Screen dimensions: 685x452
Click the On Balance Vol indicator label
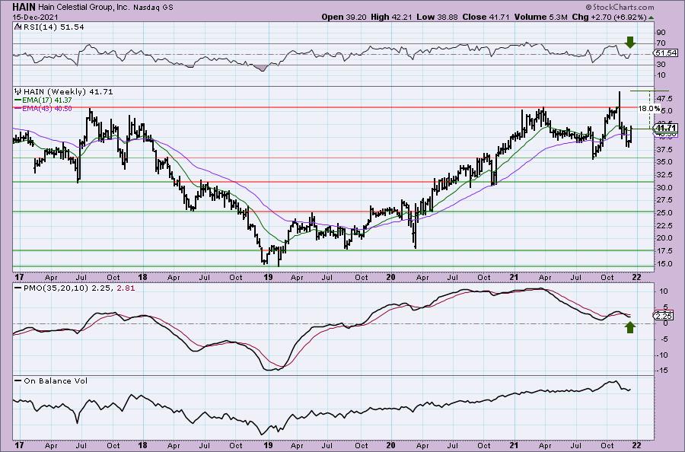point(56,380)
